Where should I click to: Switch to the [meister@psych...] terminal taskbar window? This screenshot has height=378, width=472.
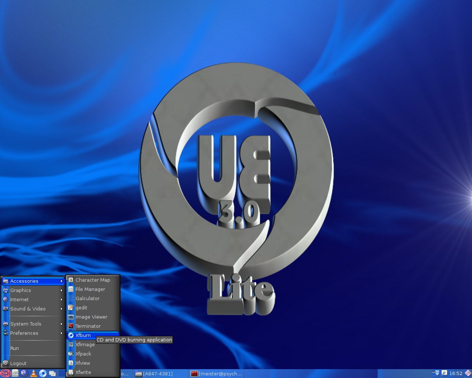click(x=216, y=374)
